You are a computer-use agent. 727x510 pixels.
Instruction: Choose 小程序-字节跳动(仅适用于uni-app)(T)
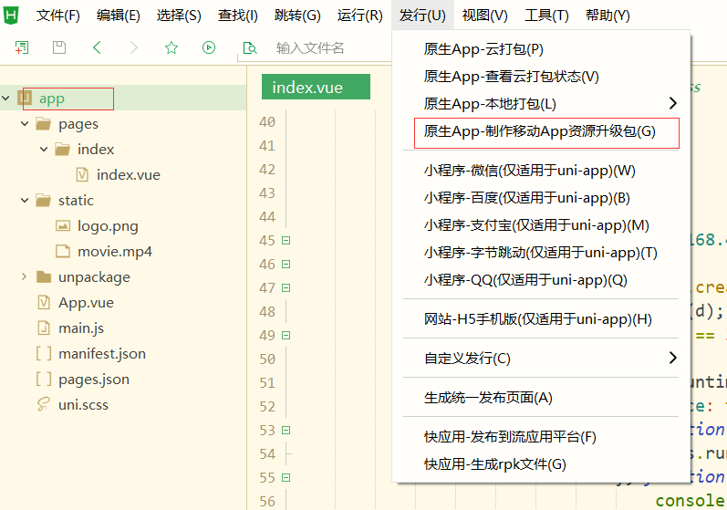pyautogui.click(x=541, y=252)
